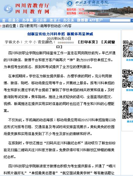Set font size to 大
The image size is (133, 176).
pyautogui.click(x=26, y=42)
